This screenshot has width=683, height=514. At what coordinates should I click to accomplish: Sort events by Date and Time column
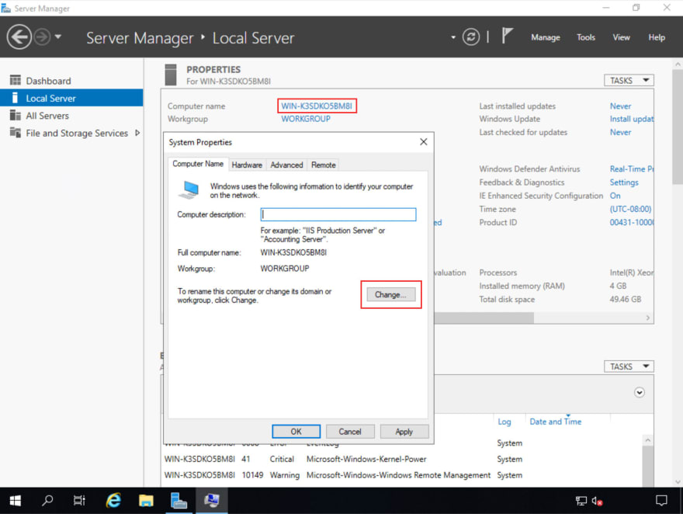pyautogui.click(x=556, y=422)
